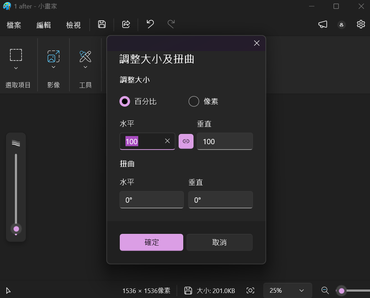Click the 1536 × 1536像素 dimensions text
This screenshot has width=370, height=298.
tap(146, 291)
